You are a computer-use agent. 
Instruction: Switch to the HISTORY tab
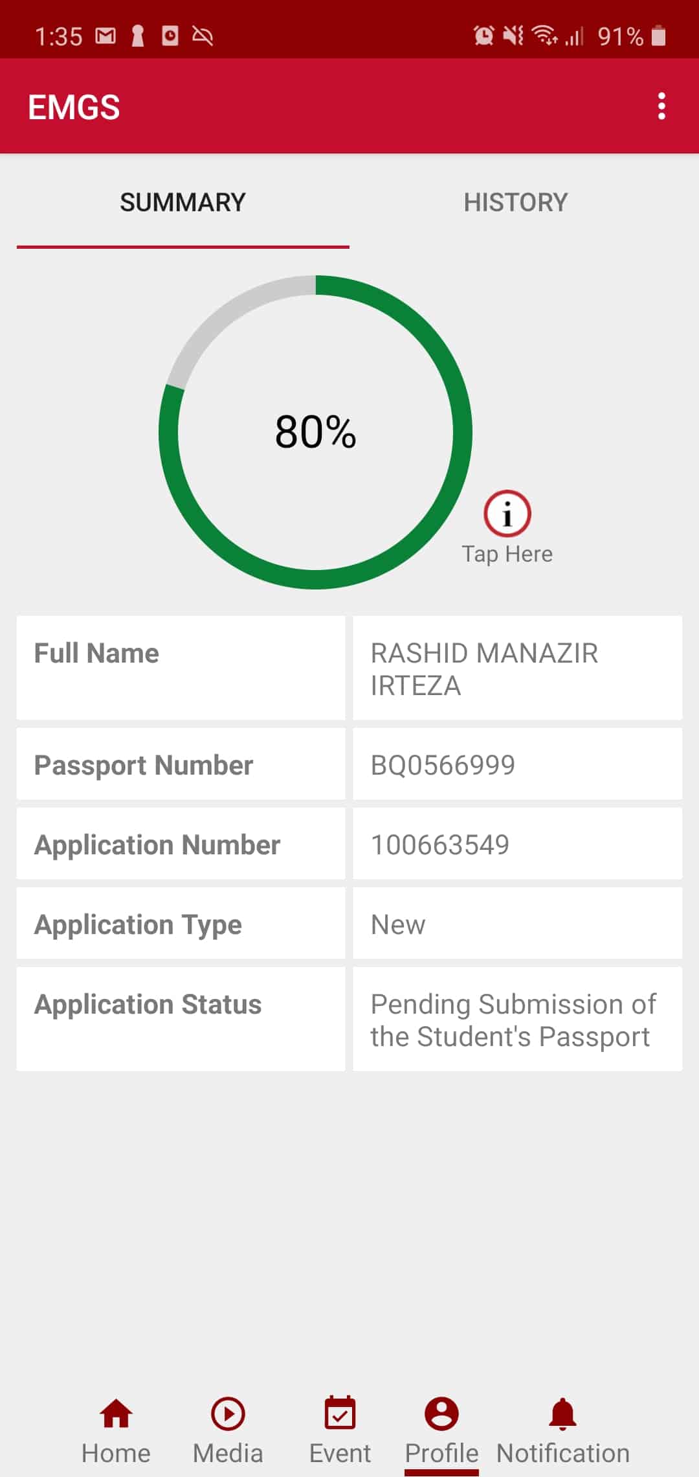point(515,203)
